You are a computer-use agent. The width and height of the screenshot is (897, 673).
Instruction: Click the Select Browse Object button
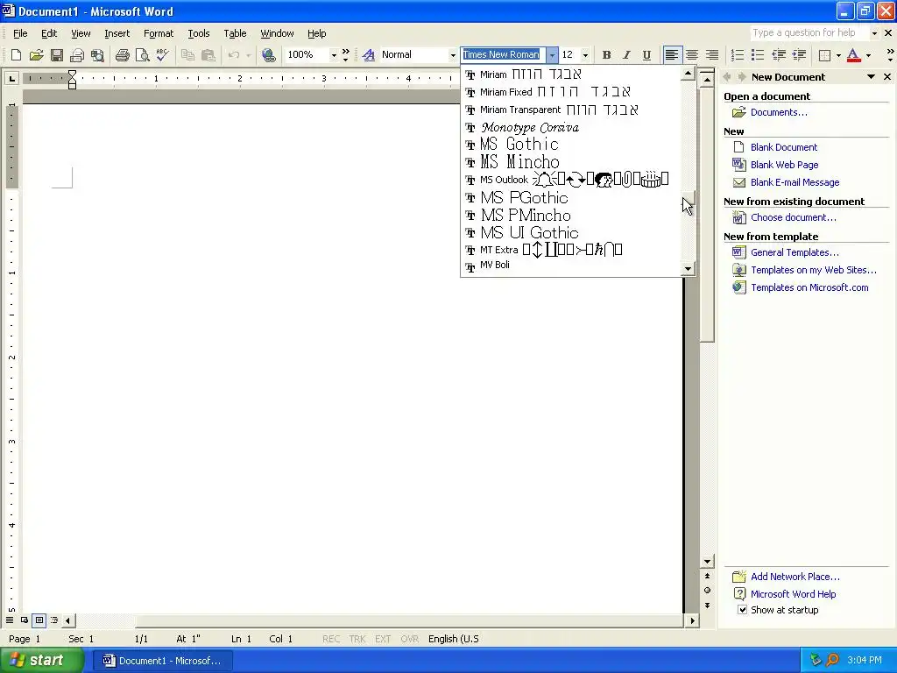pos(708,591)
